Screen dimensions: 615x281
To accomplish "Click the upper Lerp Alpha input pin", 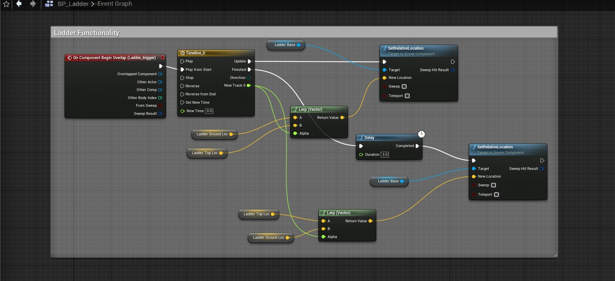I will pyautogui.click(x=295, y=133).
